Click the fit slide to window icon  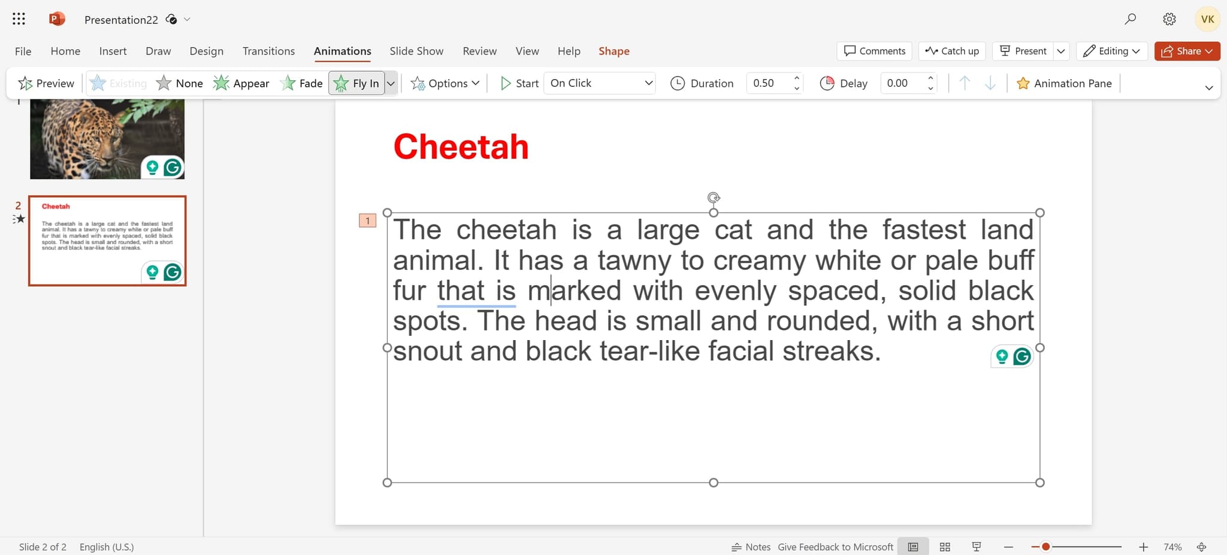point(1201,547)
